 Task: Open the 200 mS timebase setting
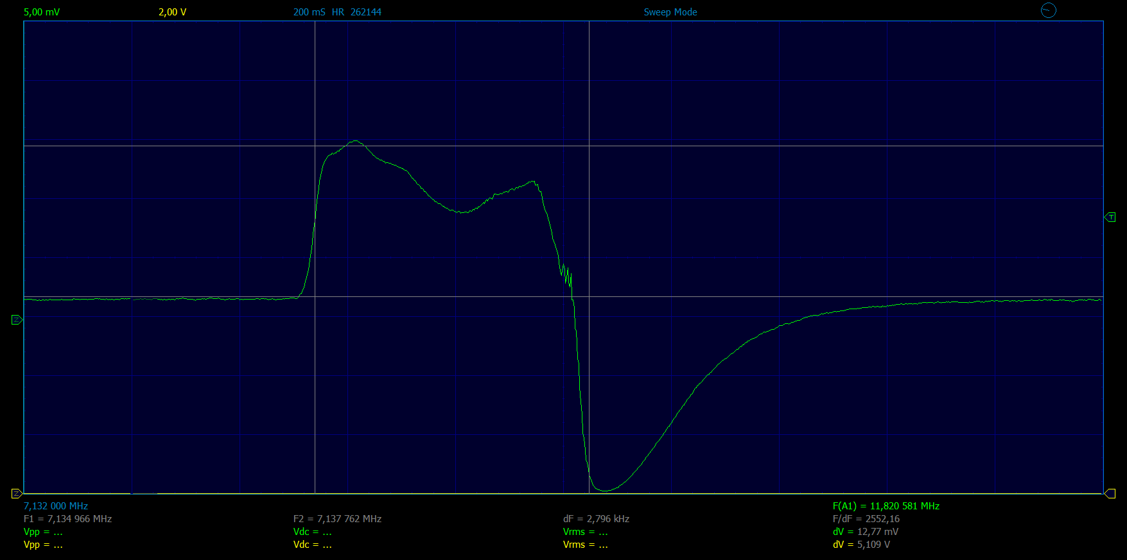click(310, 12)
